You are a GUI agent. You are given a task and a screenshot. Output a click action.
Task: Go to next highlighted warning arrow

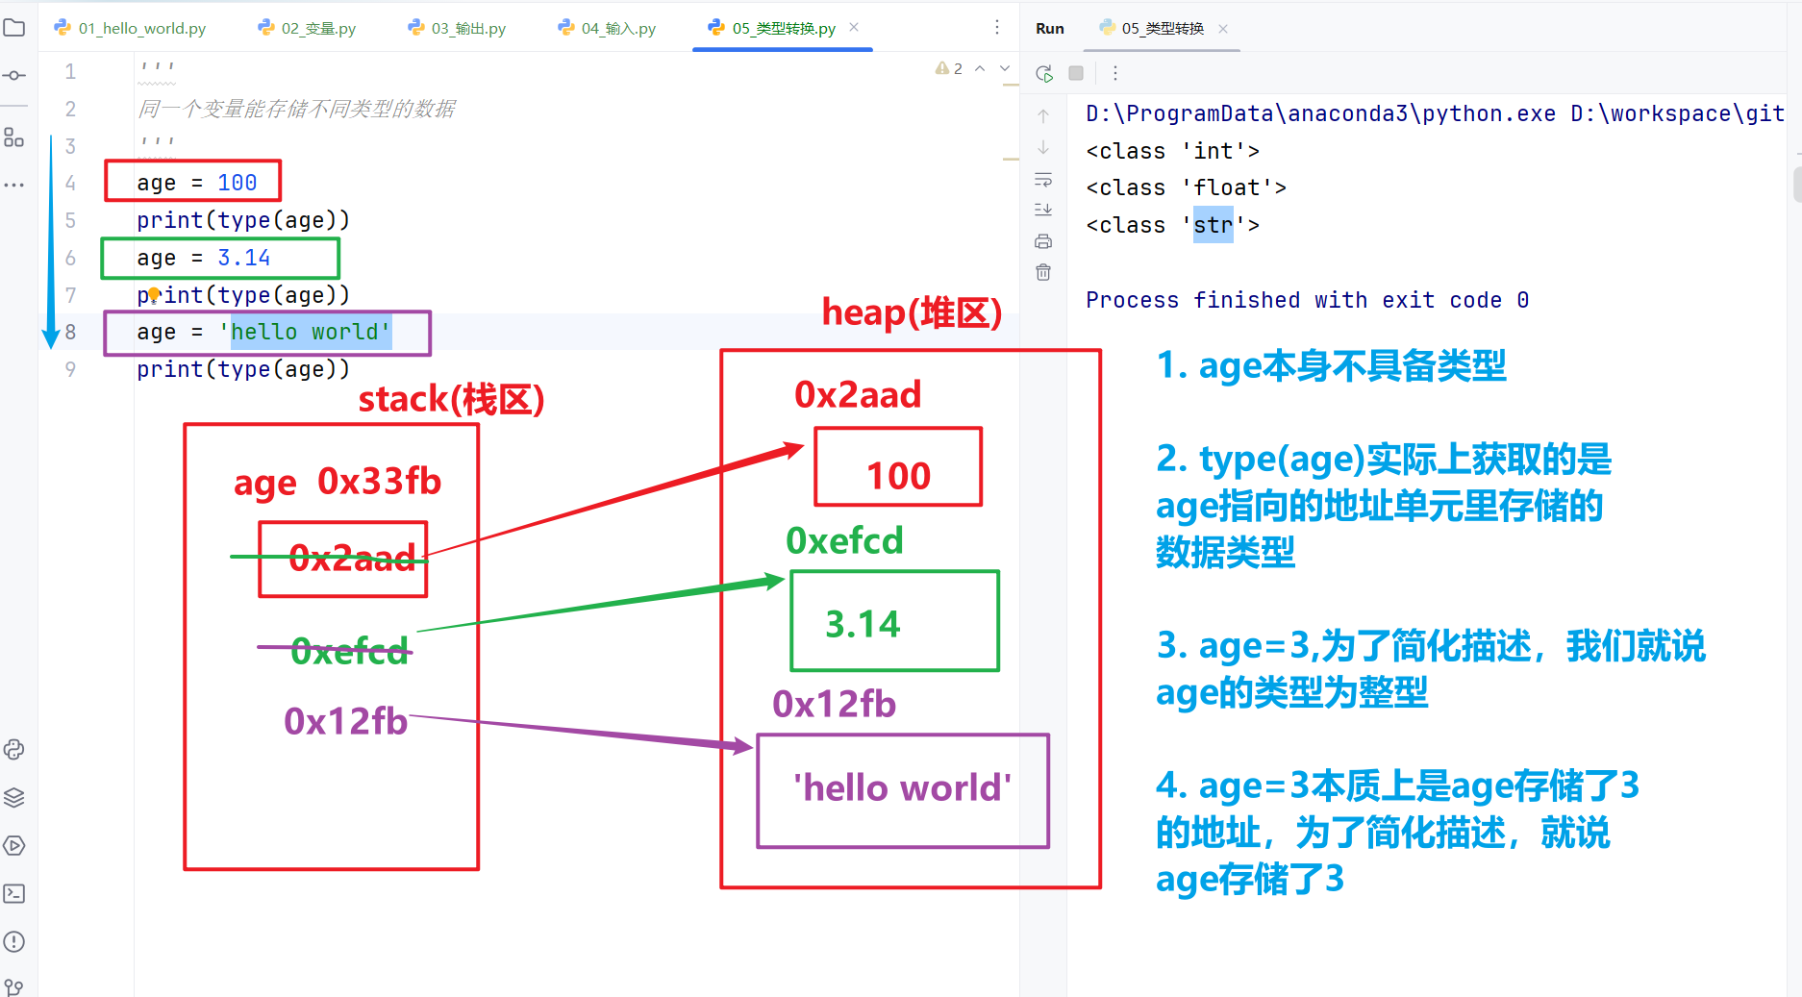pyautogui.click(x=1005, y=68)
